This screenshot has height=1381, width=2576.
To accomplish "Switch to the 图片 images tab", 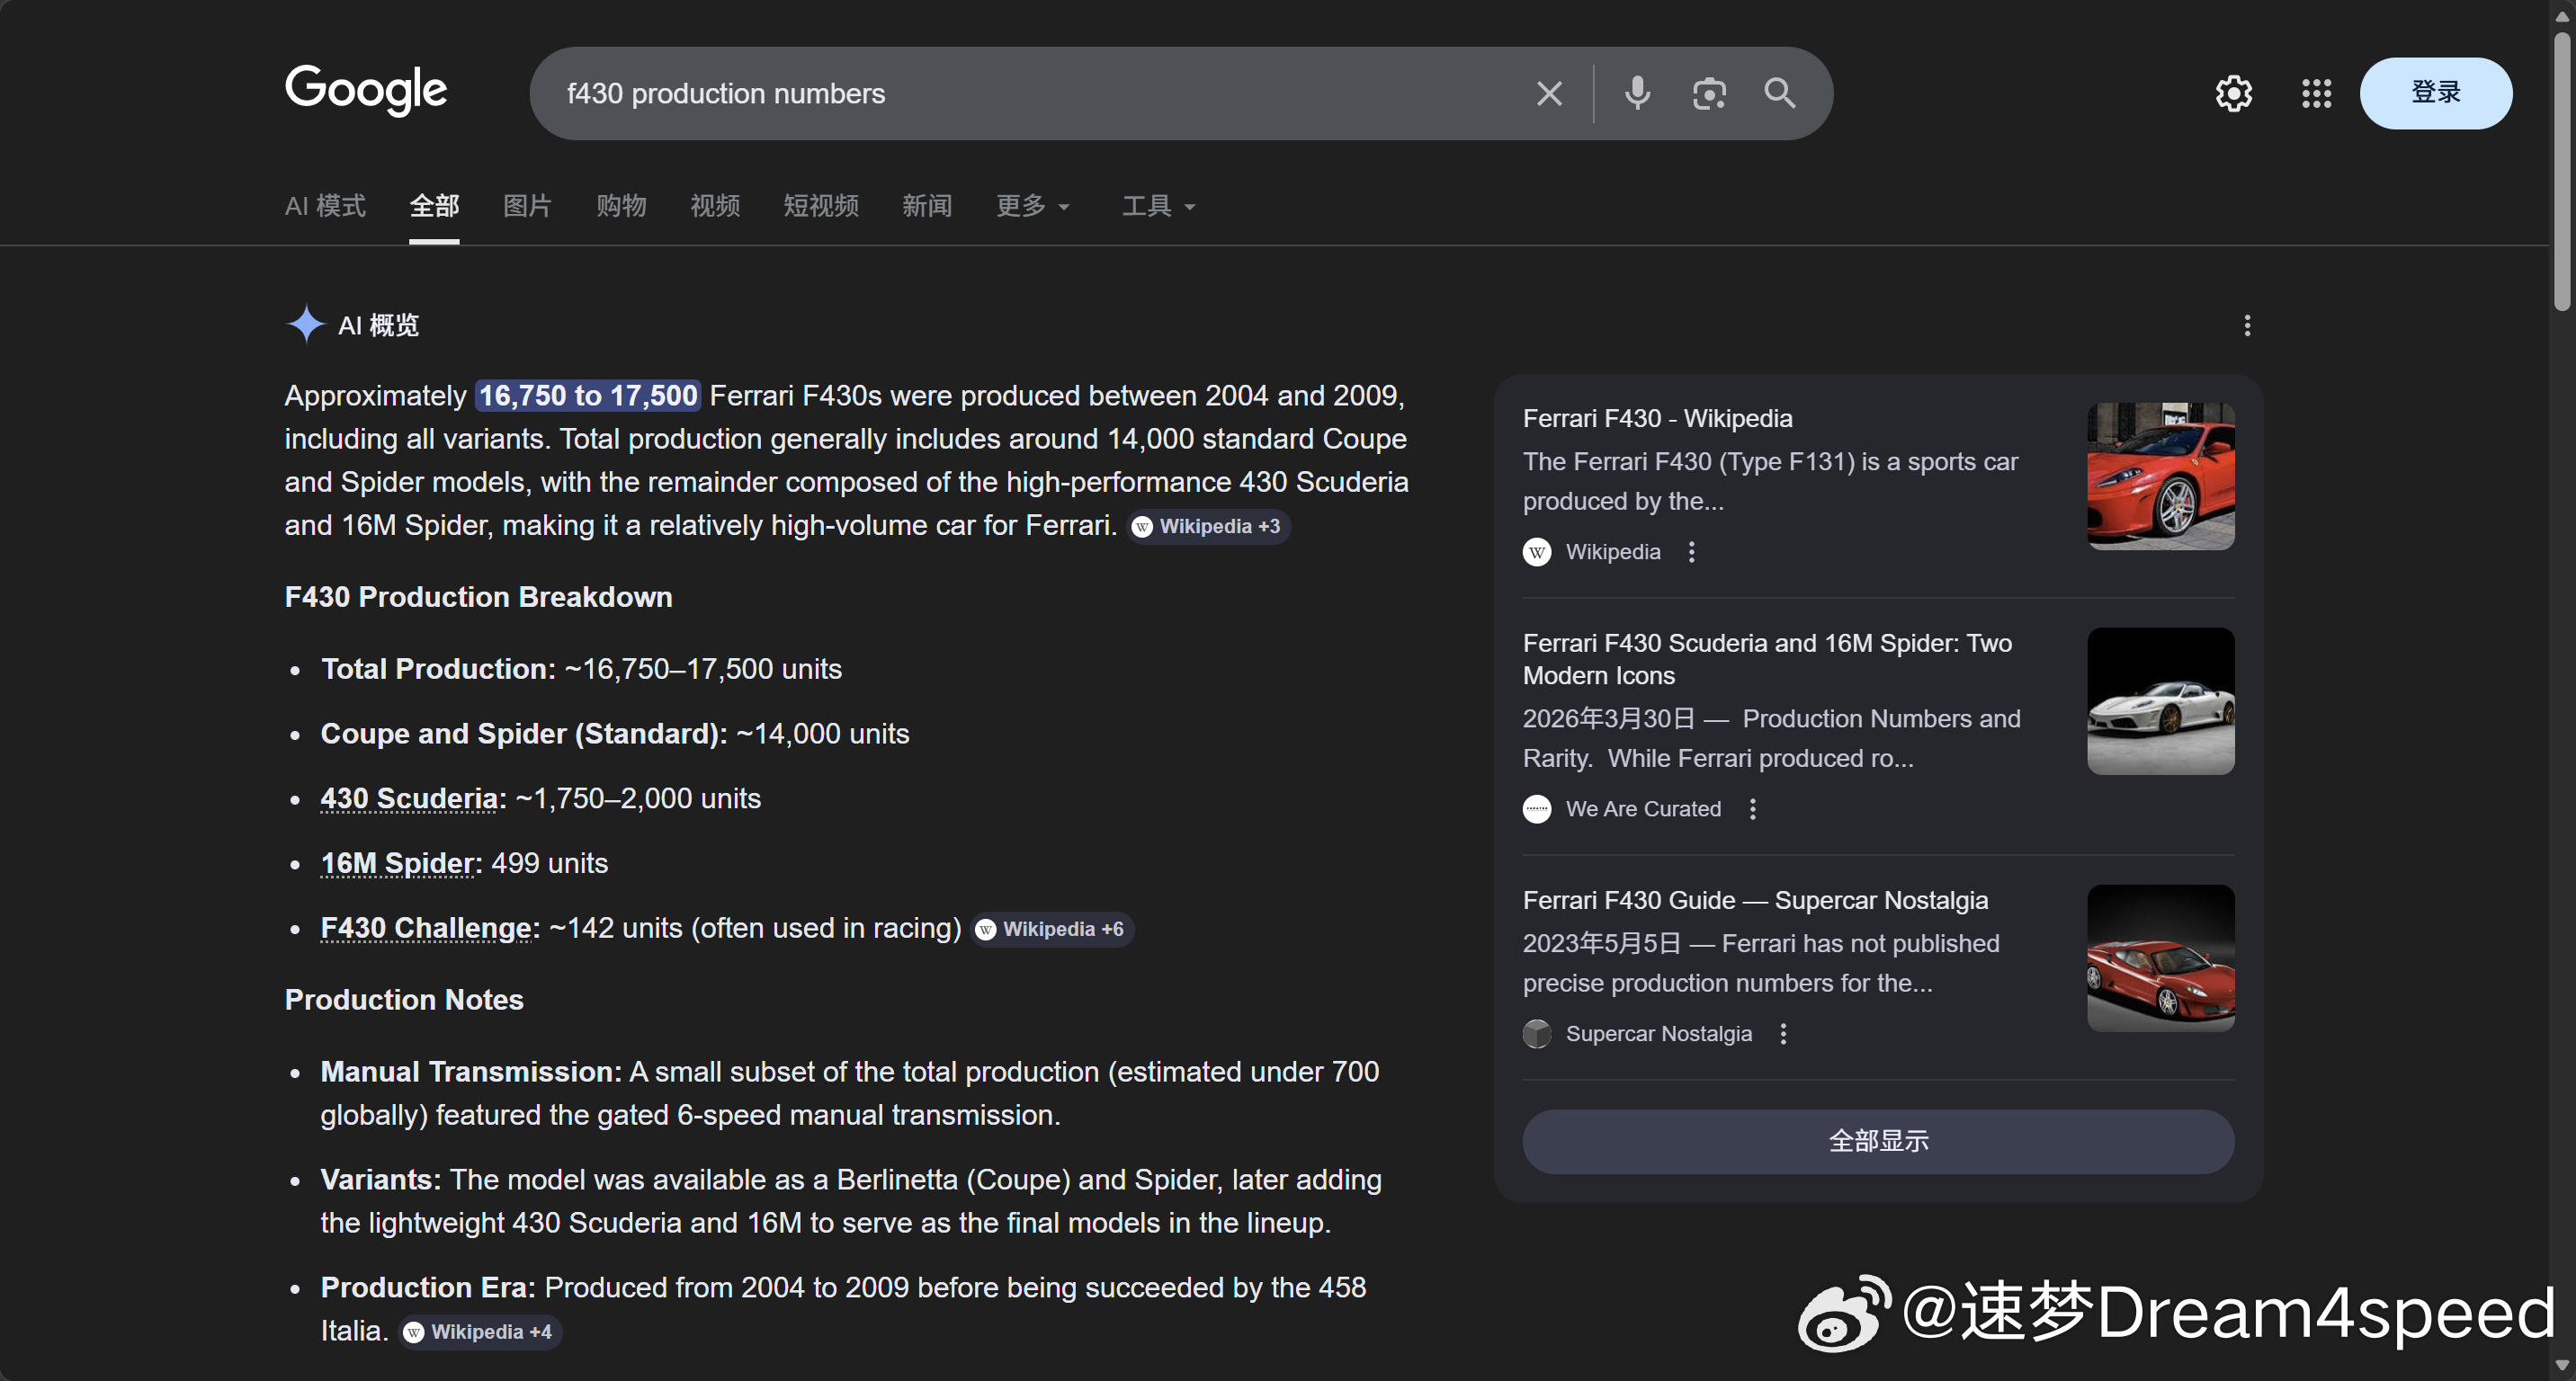I will point(527,207).
